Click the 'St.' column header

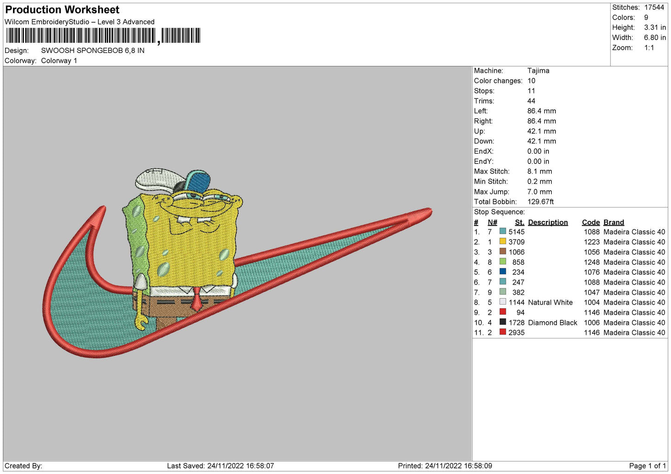520,222
